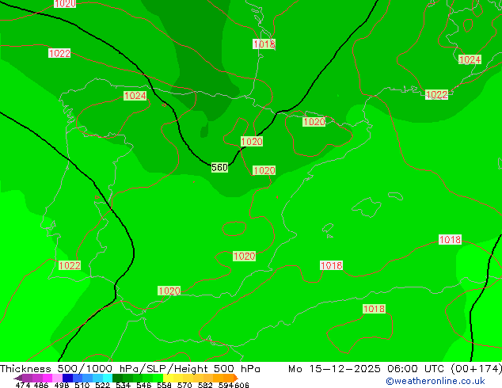The image size is (502, 388).
Task: Click the legend value 510
Action: [82, 385]
